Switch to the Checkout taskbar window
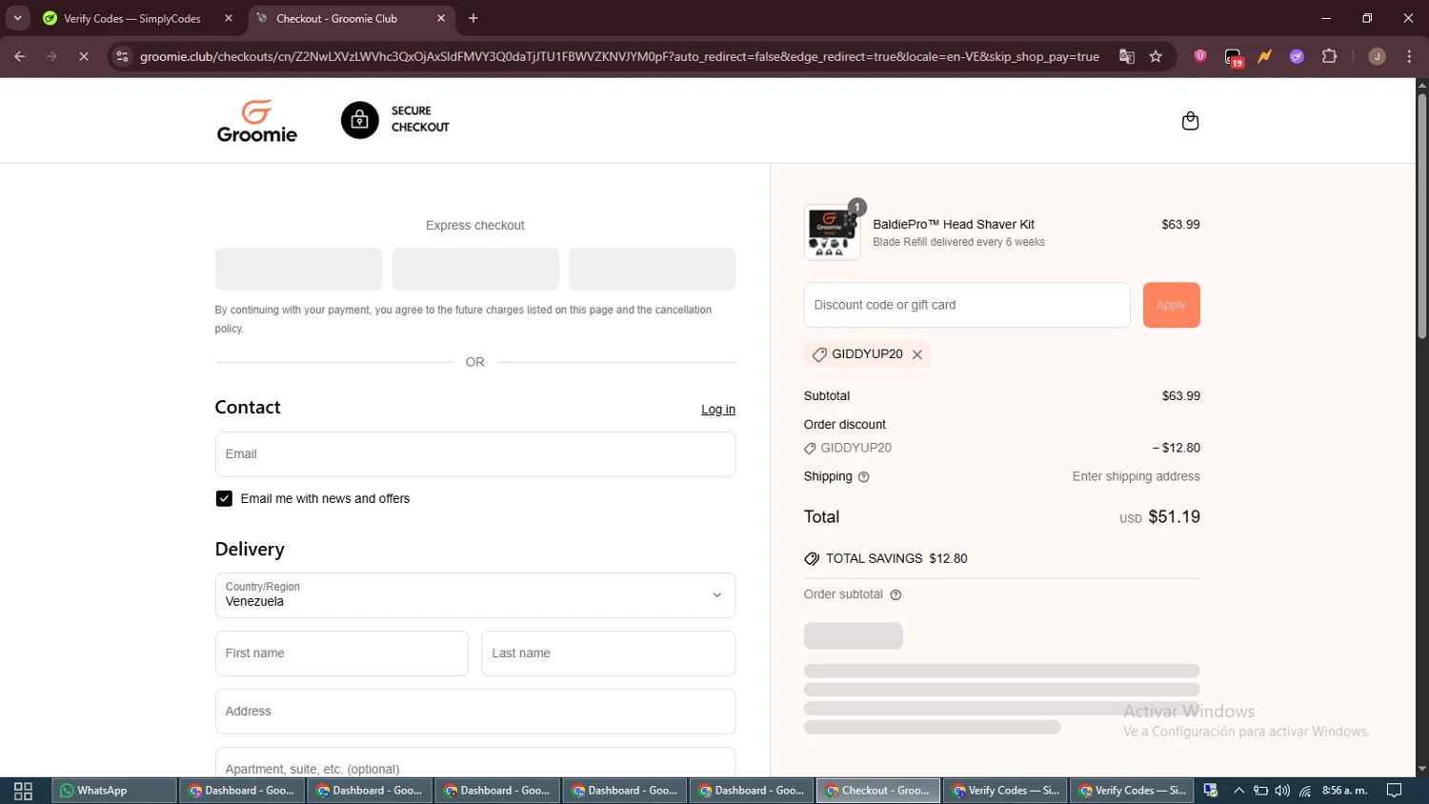1429x804 pixels. [x=878, y=791]
